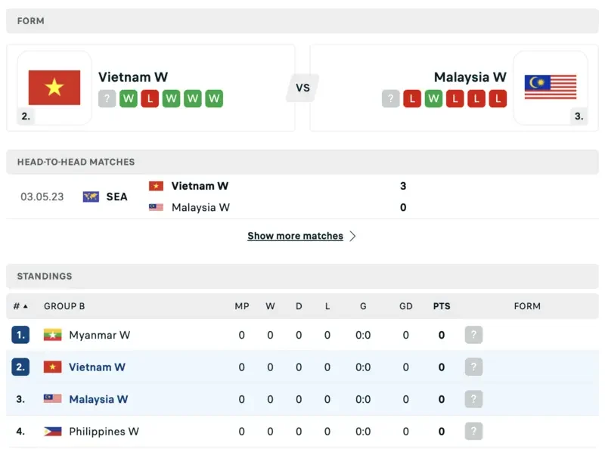Toggle Malaysia's unknown form question mark
Screen dimensions: 605x449
point(390,99)
